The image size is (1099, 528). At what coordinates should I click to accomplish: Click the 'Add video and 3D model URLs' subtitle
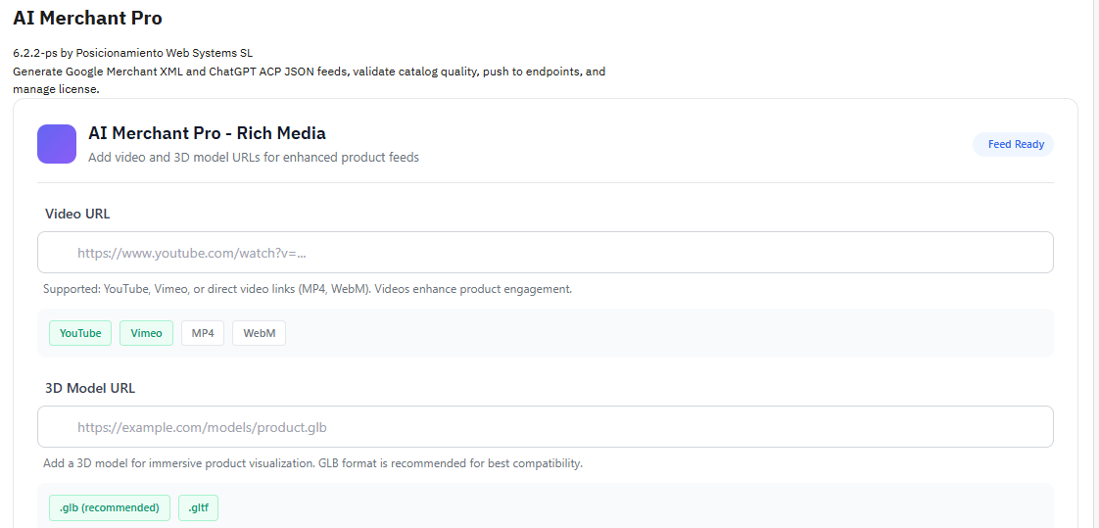click(254, 157)
